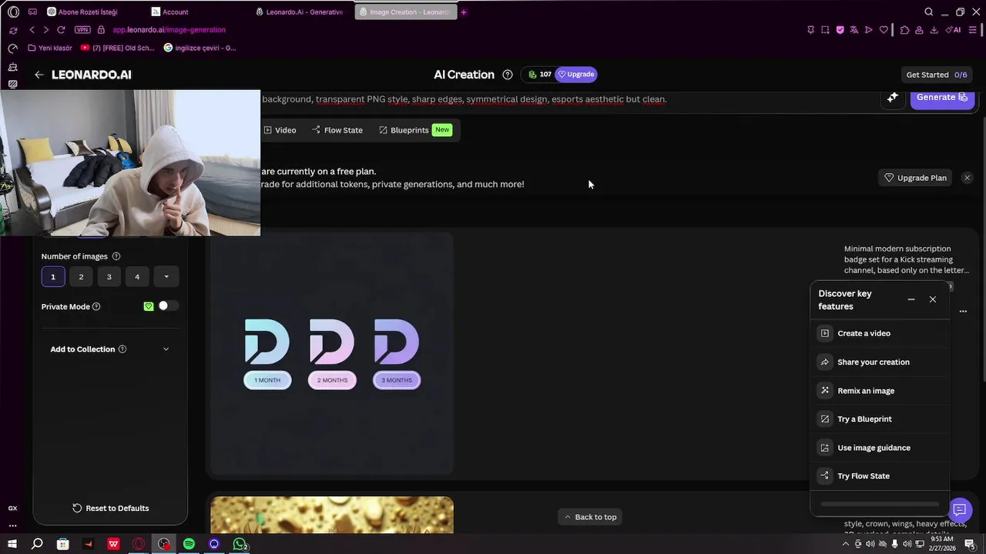The width and height of the screenshot is (986, 554).
Task: Open Add to Collection info icon
Action: click(x=122, y=349)
